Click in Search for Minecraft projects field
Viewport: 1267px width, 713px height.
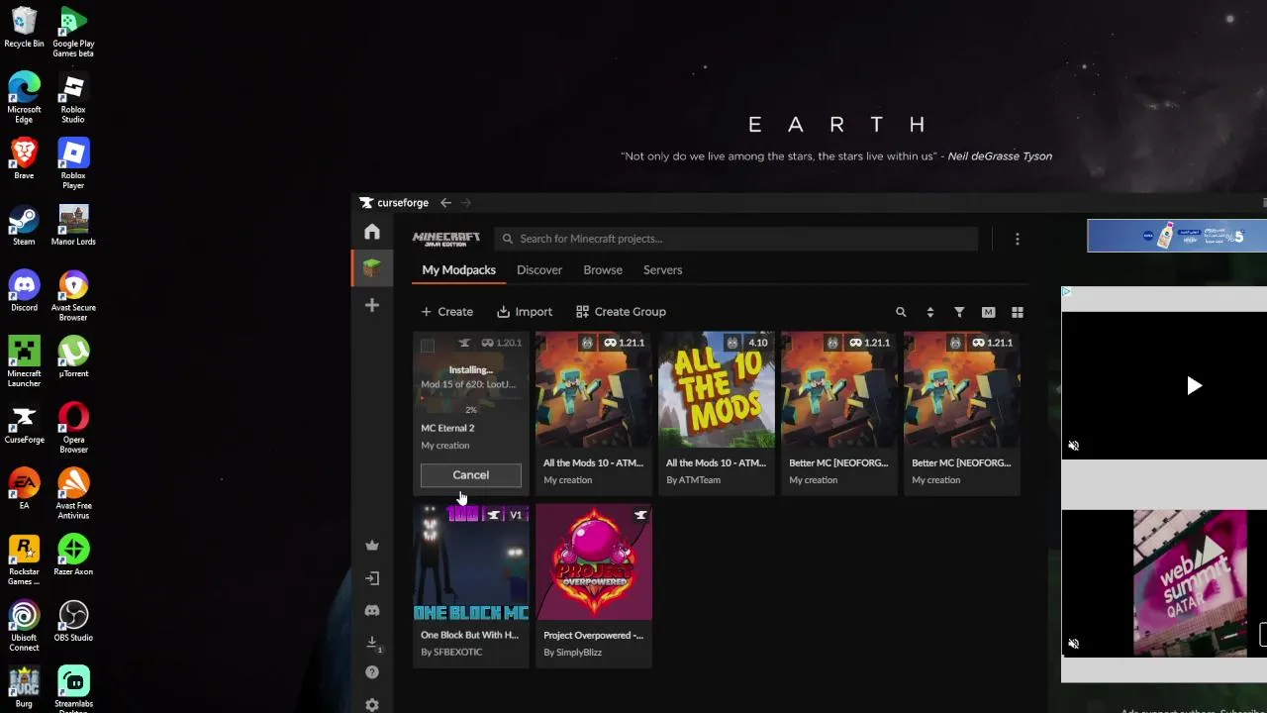point(736,239)
